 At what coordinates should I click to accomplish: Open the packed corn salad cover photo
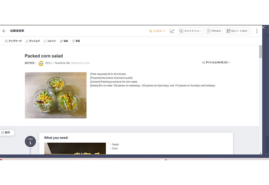click(x=55, y=95)
